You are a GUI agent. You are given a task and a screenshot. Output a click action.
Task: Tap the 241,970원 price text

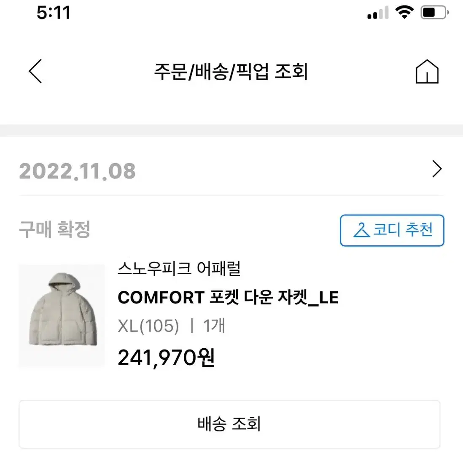(166, 358)
